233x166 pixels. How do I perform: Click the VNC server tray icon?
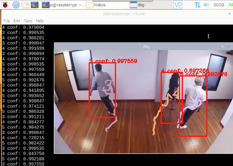pyautogui.click(x=178, y=5)
